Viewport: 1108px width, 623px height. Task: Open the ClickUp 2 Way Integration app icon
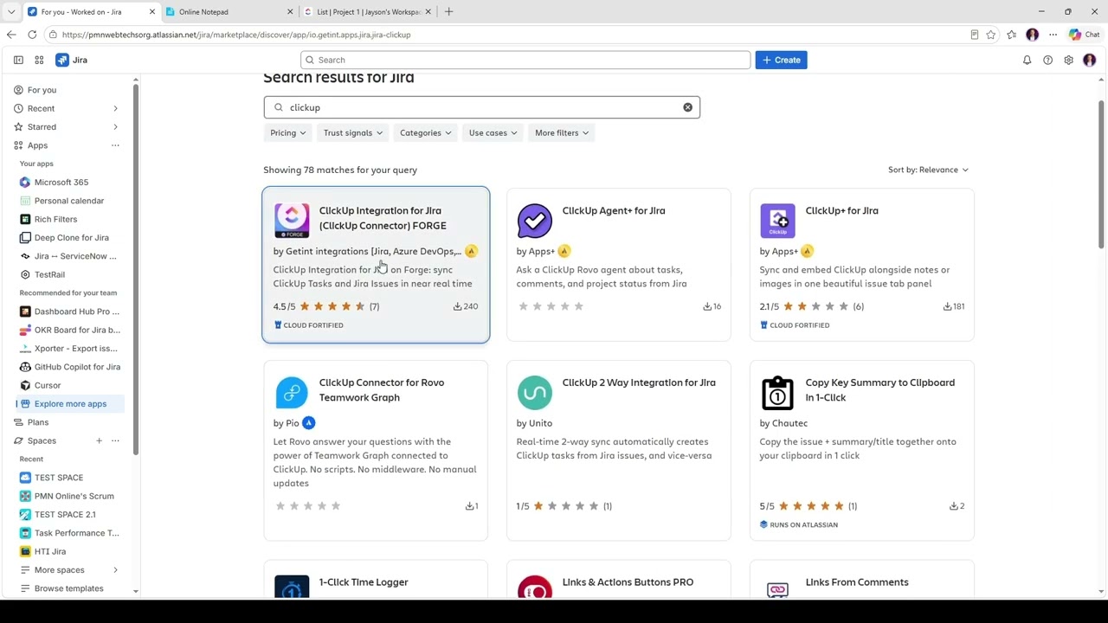tap(535, 393)
